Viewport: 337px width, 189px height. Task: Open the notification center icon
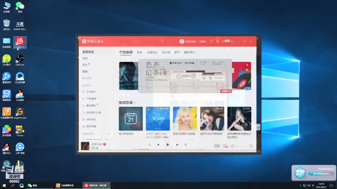point(331,185)
